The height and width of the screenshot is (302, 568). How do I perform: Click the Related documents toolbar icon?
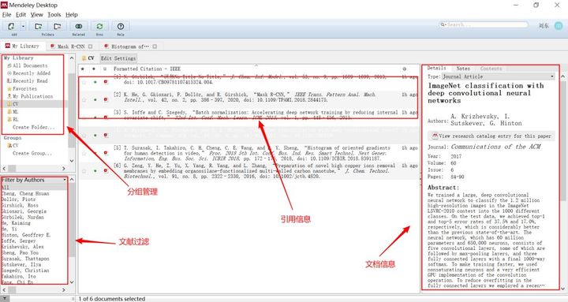79,26
